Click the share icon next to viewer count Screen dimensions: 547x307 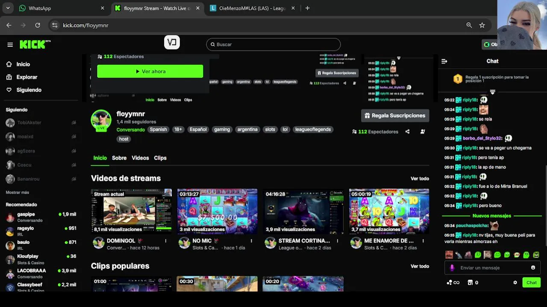(407, 132)
